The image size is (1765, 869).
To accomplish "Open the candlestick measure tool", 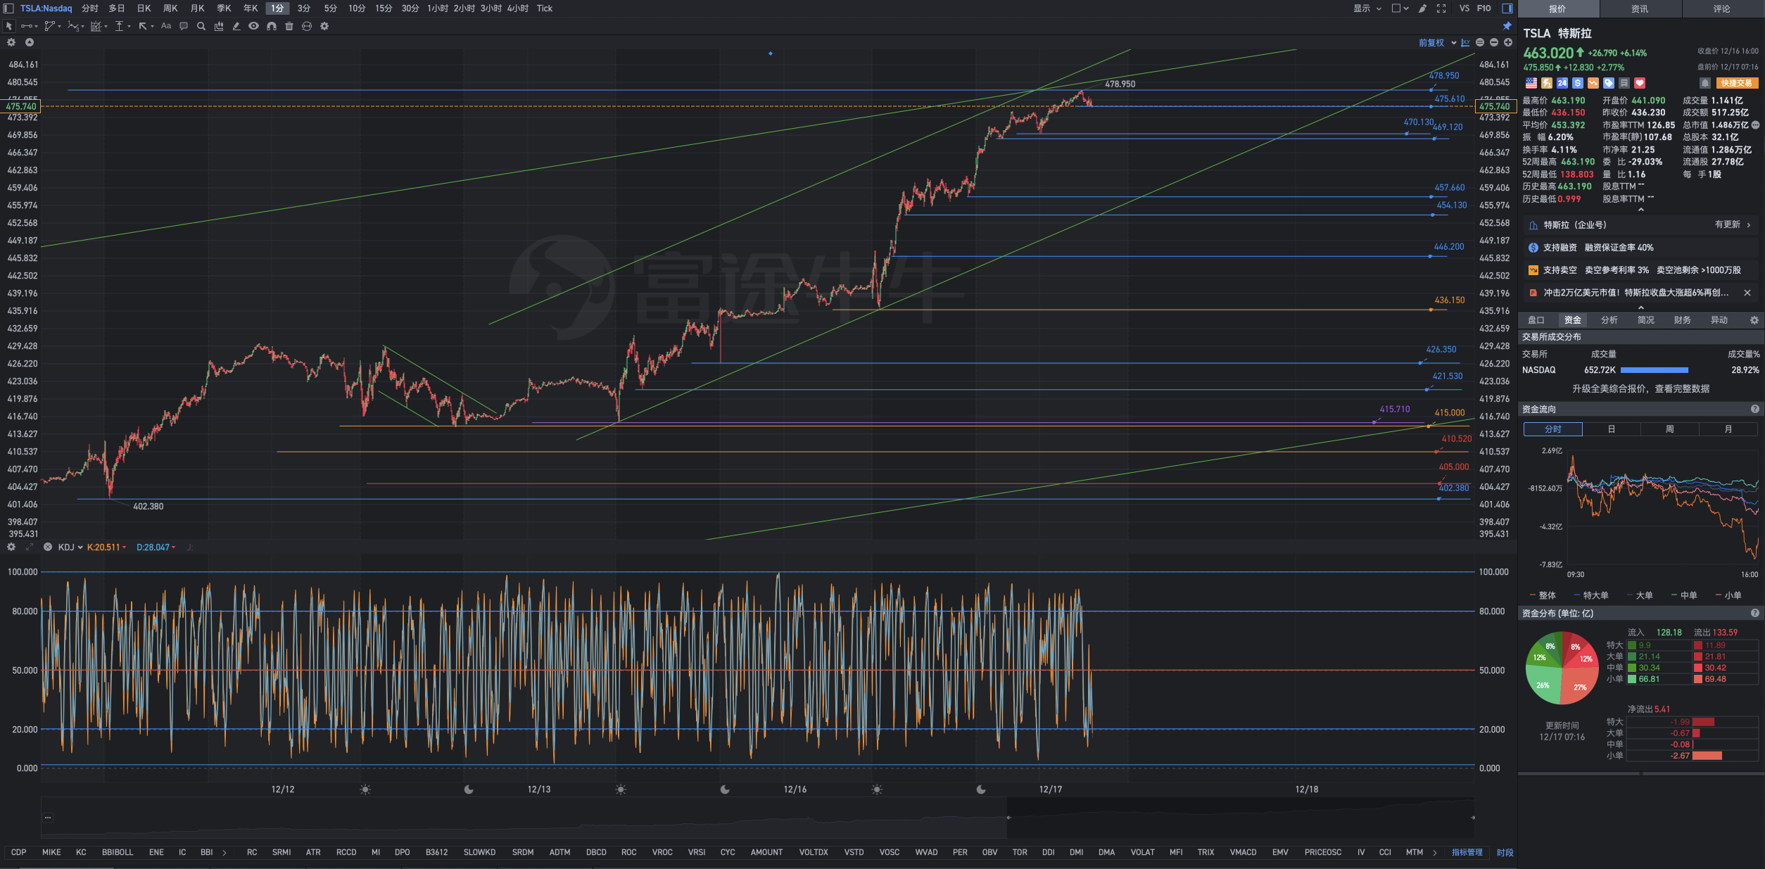I will (x=219, y=26).
